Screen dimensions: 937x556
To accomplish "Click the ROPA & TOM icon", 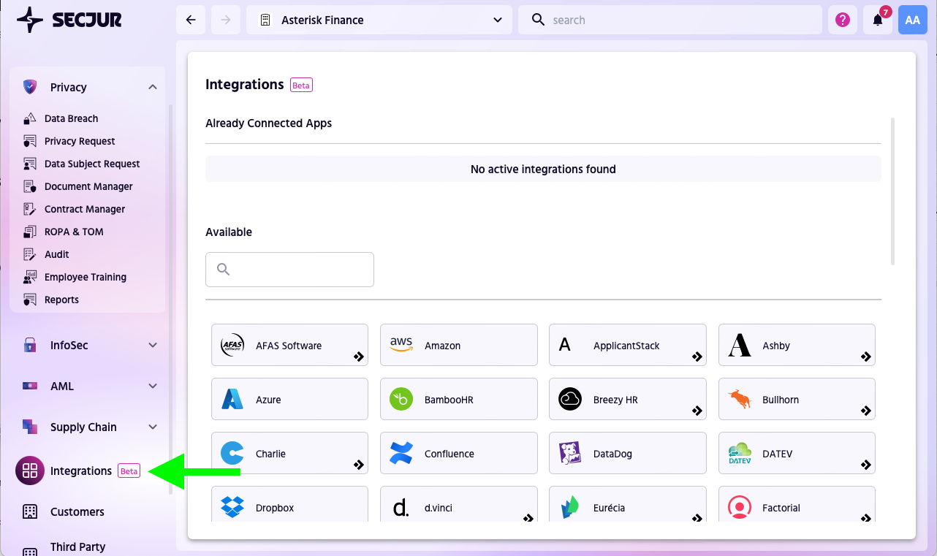I will pos(30,232).
